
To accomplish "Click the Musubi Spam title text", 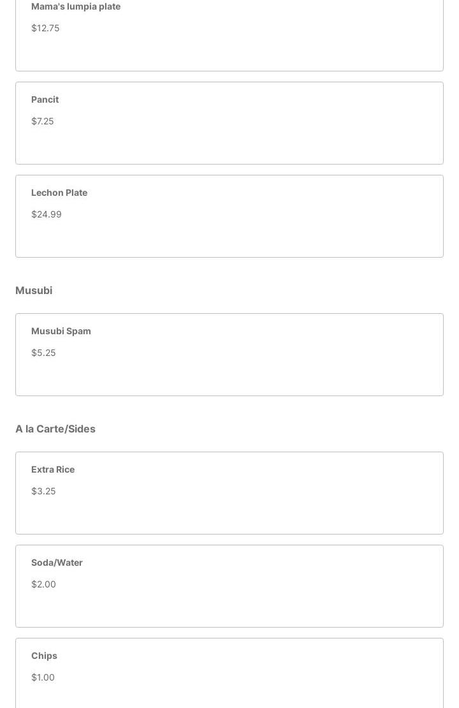I will pyautogui.click(x=61, y=331).
